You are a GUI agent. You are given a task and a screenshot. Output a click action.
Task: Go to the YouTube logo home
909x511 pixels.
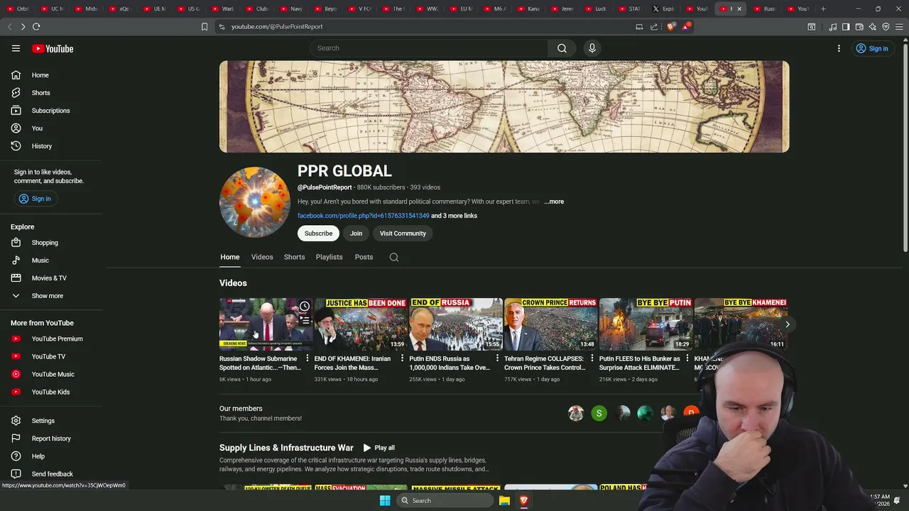(53, 48)
